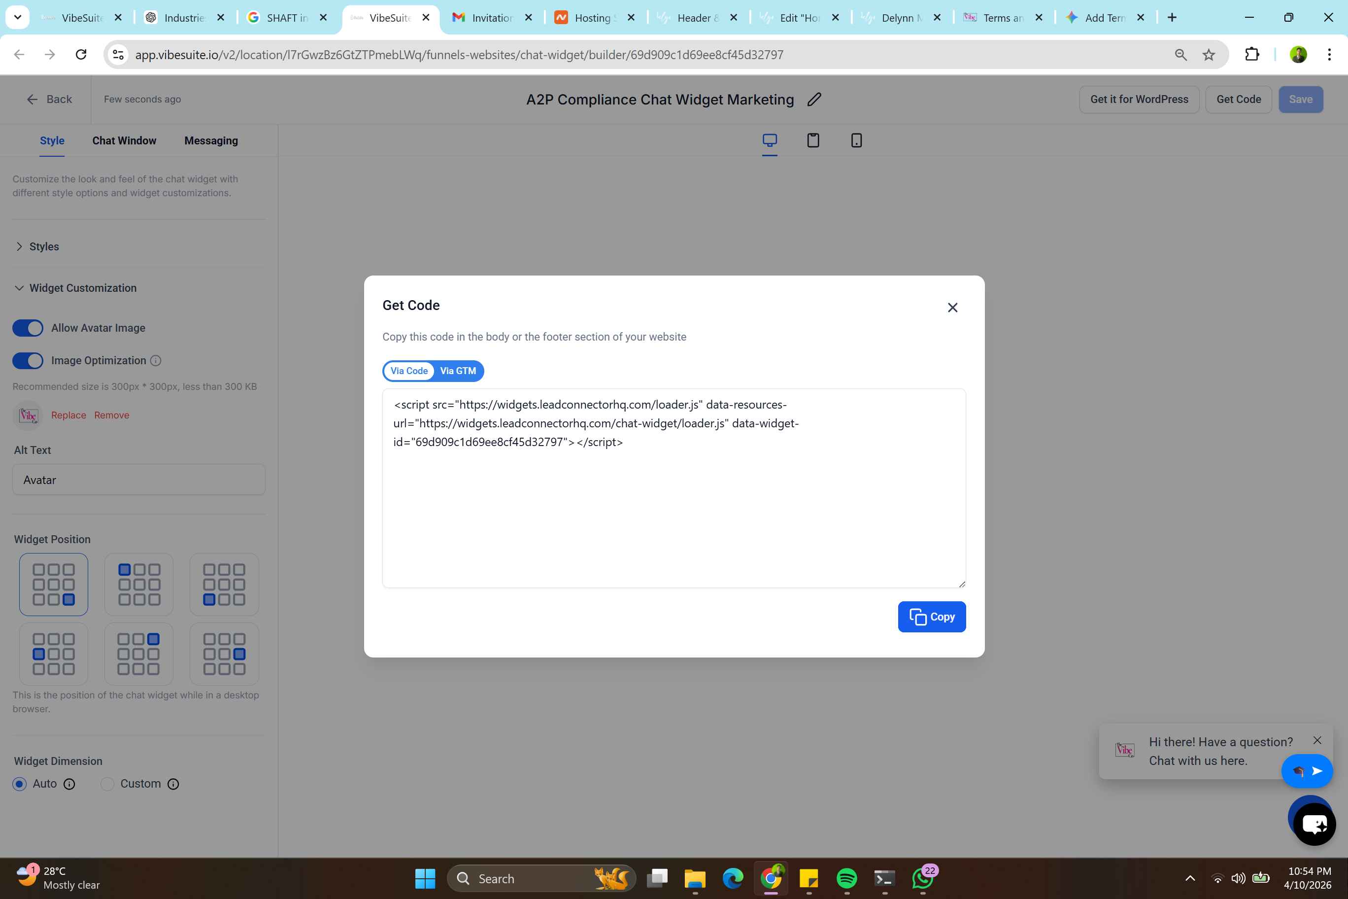Screen dimensions: 1348x899
Task: Show Custom dimension info tooltip
Action: coord(173,784)
